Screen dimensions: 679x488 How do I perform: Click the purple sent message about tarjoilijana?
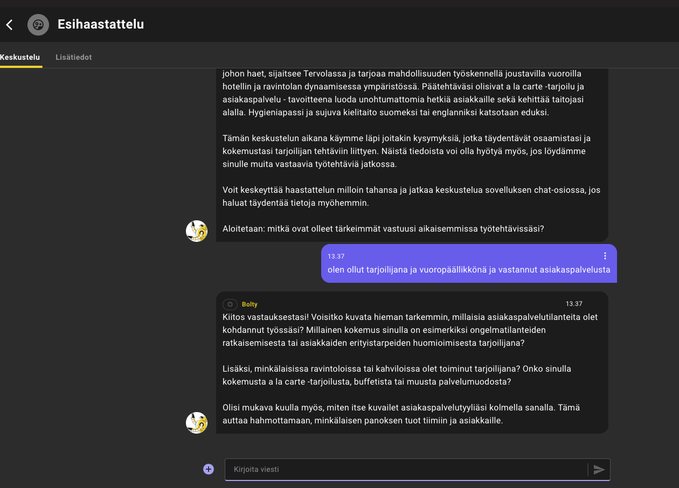468,270
